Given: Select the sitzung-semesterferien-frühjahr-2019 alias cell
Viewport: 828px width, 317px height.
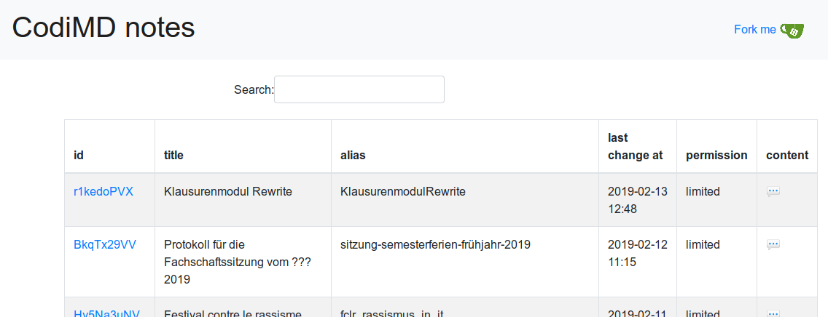Looking at the screenshot, I should [435, 245].
